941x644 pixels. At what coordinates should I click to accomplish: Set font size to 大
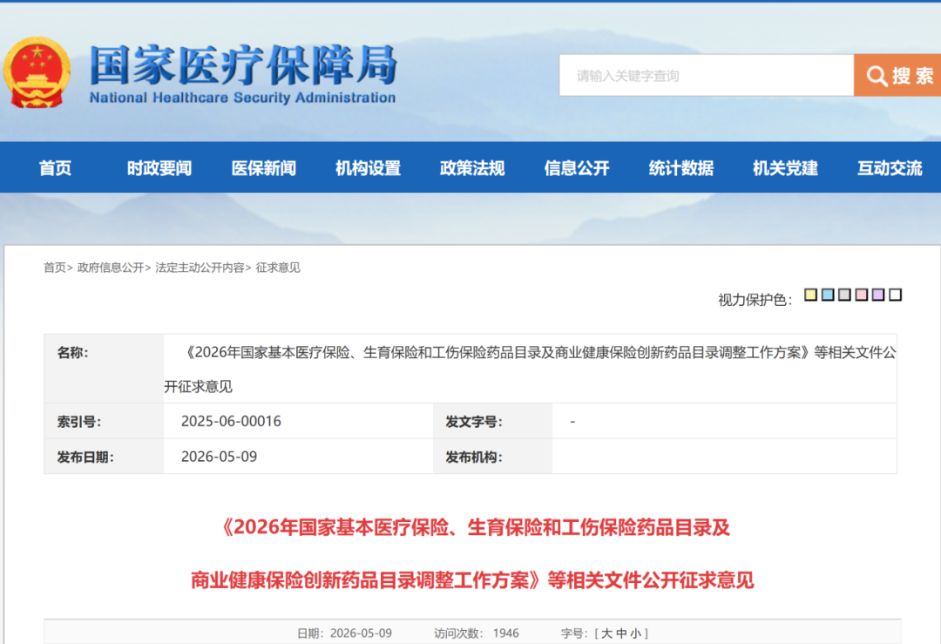click(606, 634)
